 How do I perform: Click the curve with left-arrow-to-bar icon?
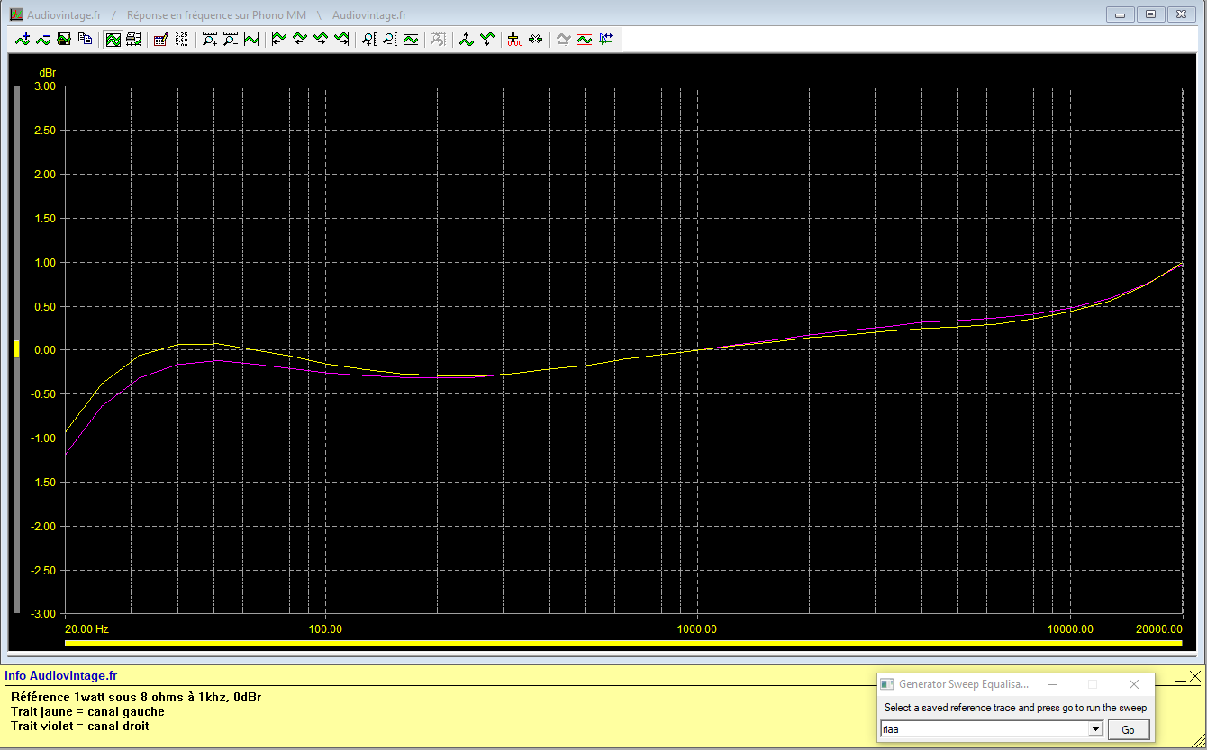[x=279, y=39]
